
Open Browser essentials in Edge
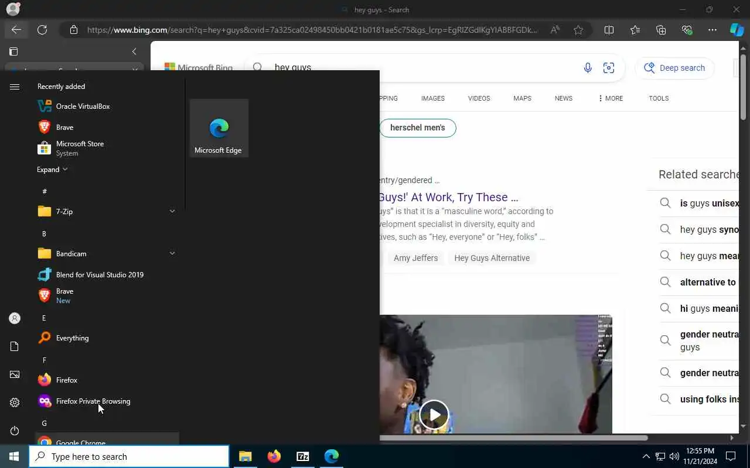tap(687, 30)
